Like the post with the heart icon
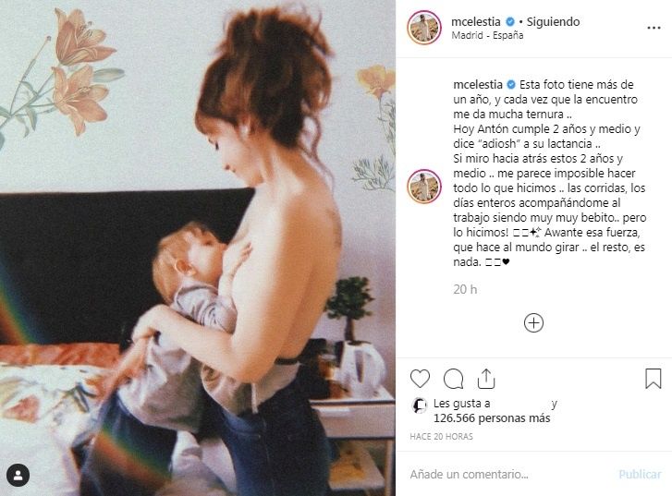This screenshot has height=496, width=672. click(x=420, y=379)
